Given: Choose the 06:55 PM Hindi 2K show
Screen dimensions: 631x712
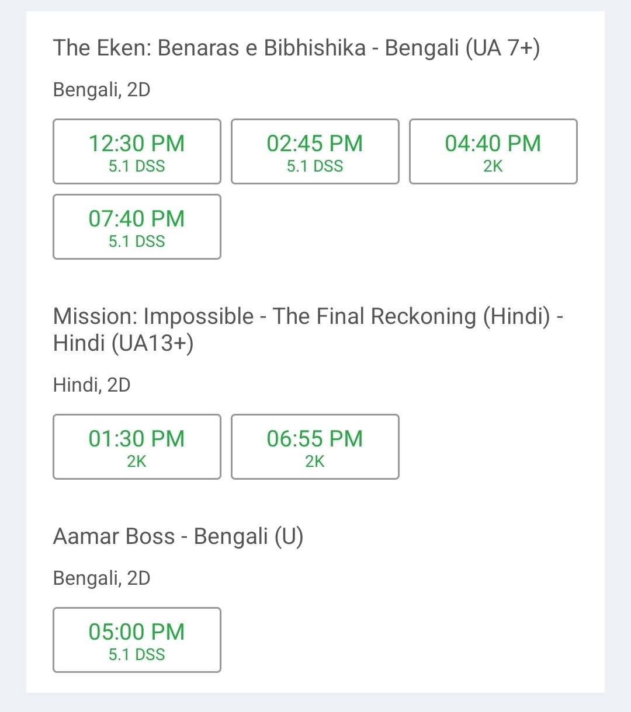Looking at the screenshot, I should tap(315, 447).
